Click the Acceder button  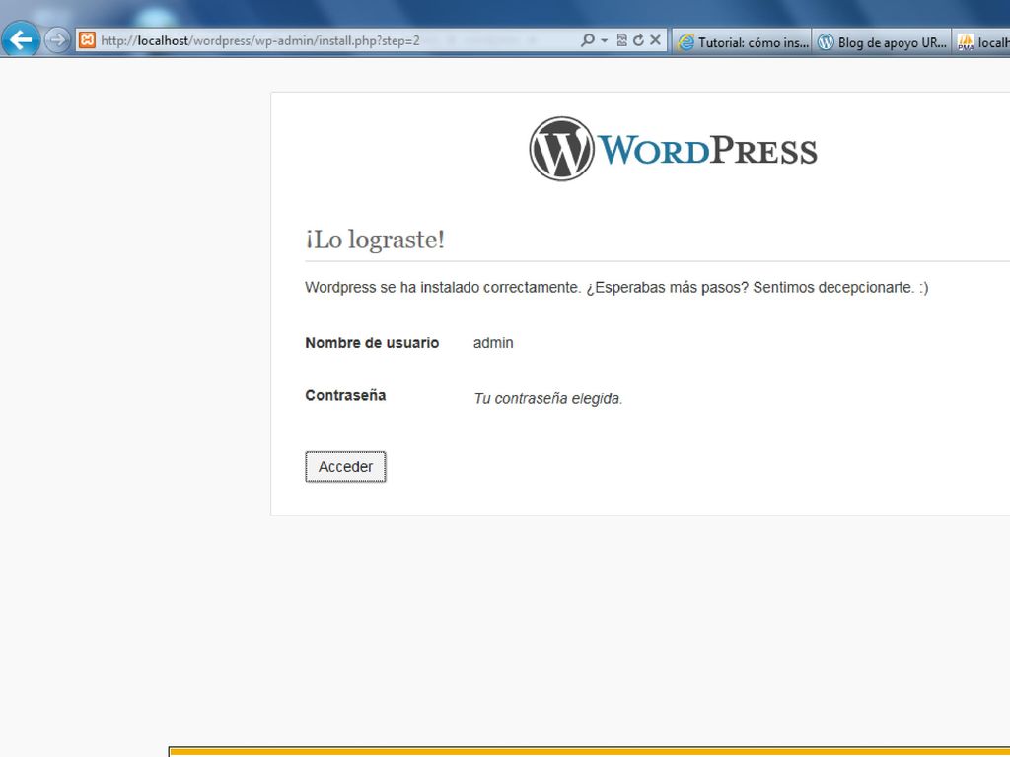[345, 466]
